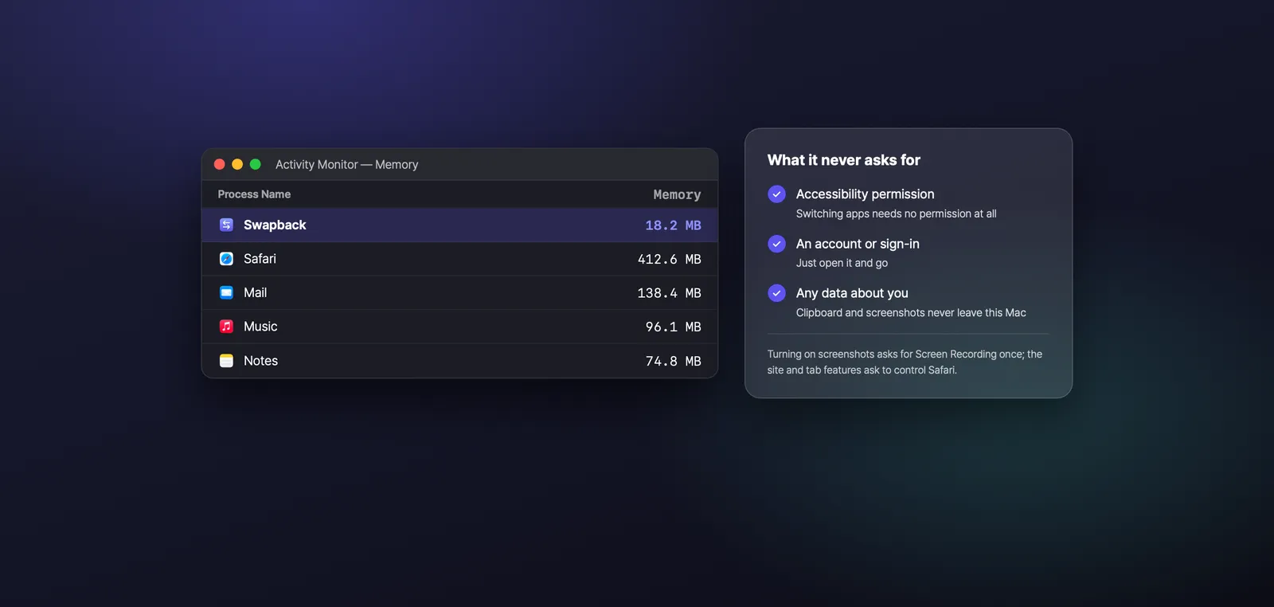Screen dimensions: 1274x607
Task: Click the Screen Recording footnote text
Action: [x=905, y=362]
